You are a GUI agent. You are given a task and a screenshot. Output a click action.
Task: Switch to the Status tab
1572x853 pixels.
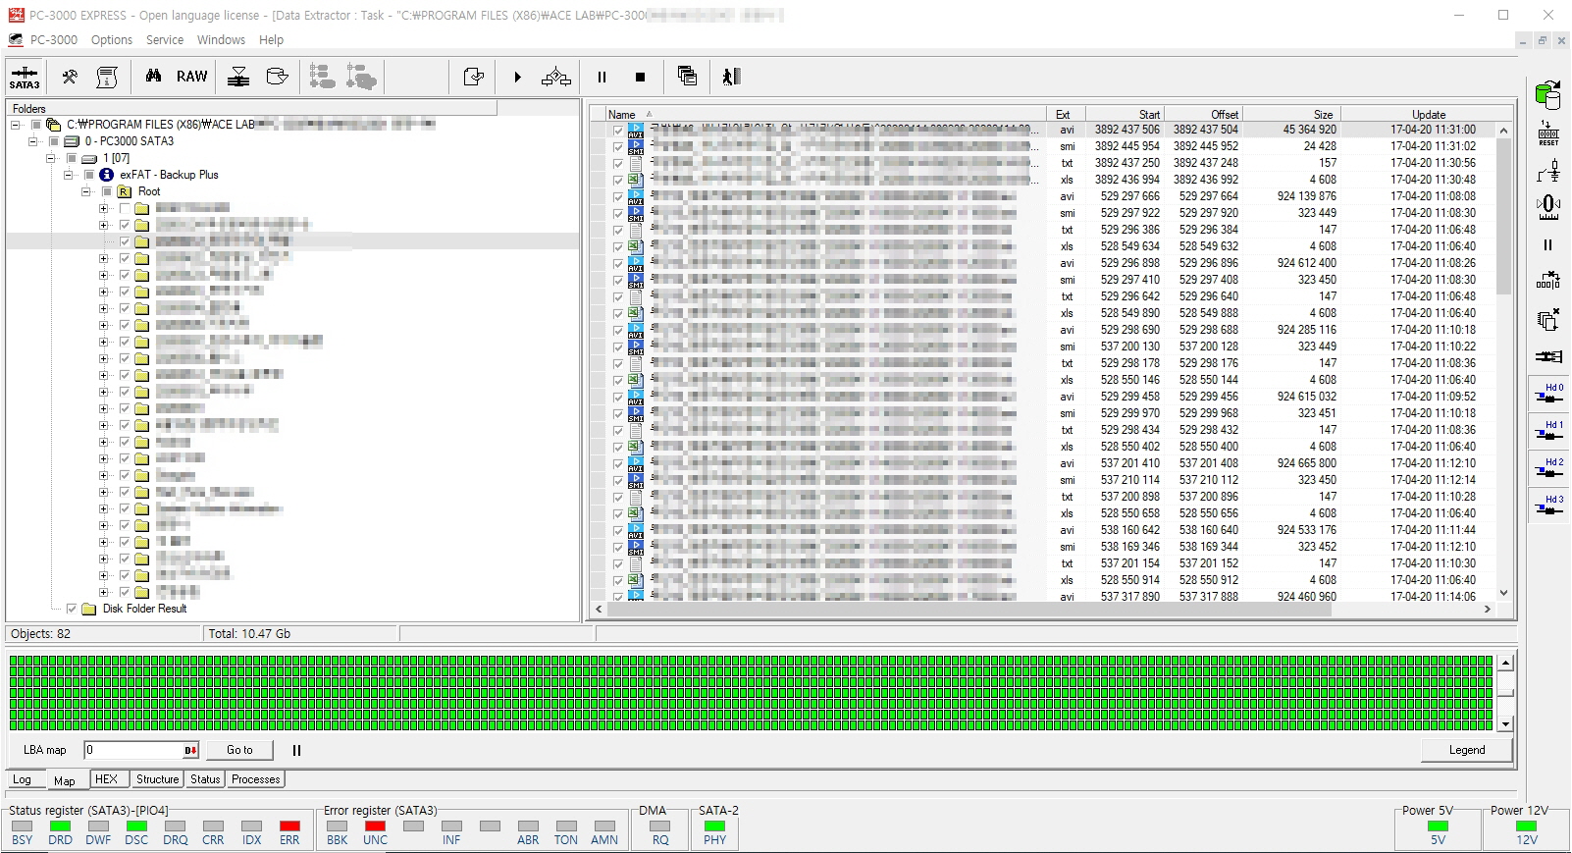(x=205, y=779)
